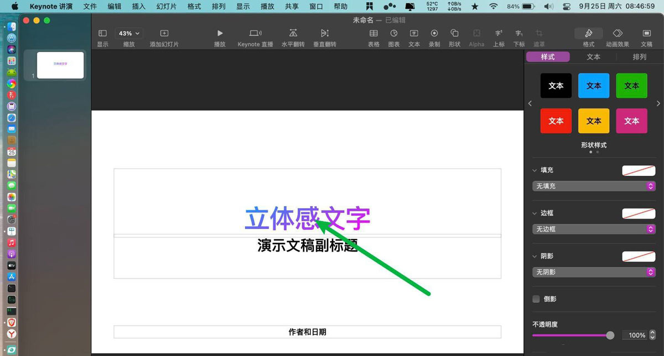The height and width of the screenshot is (356, 664).
Task: Click the 边框 border preview swatch
Action: (639, 213)
